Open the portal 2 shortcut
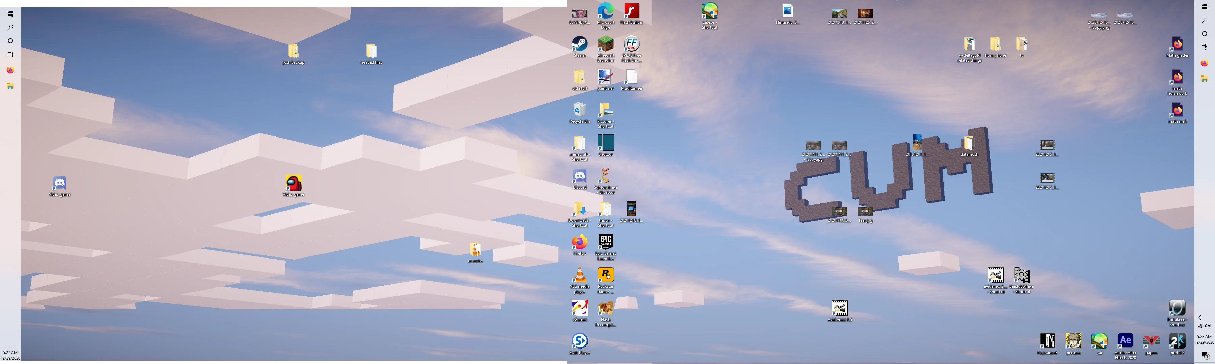This screenshot has height=364, width=1215. tap(1177, 341)
